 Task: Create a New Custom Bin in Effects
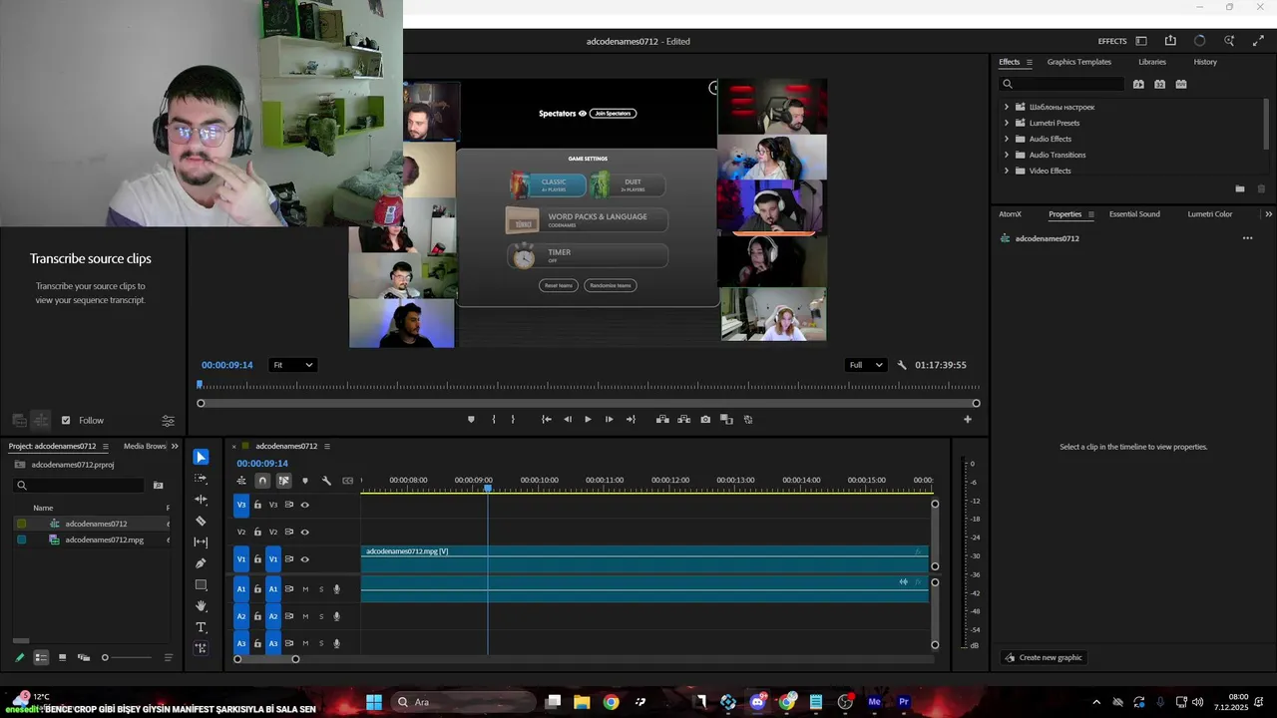pyautogui.click(x=1240, y=188)
